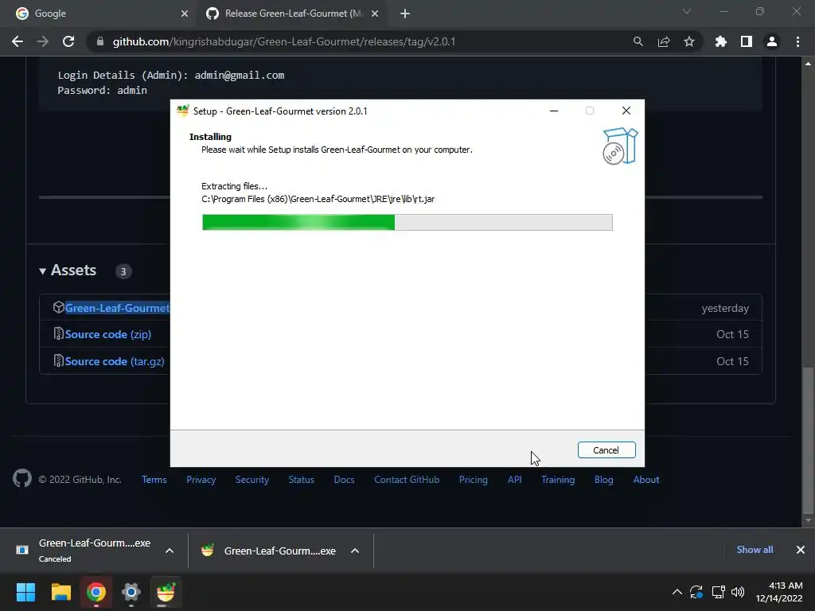815x611 pixels.
Task: Open Chrome tab search chevron
Action: pos(687,11)
